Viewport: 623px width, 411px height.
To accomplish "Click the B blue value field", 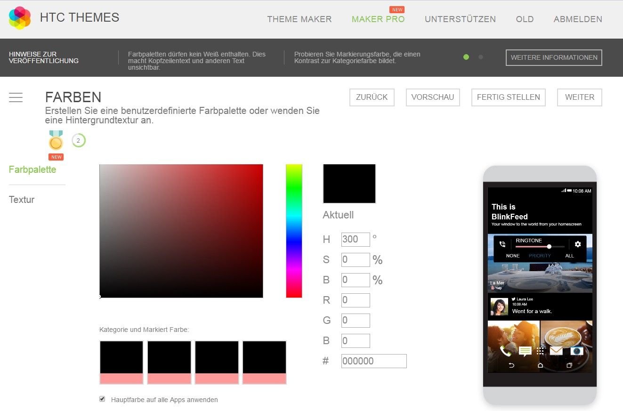I will [x=356, y=341].
